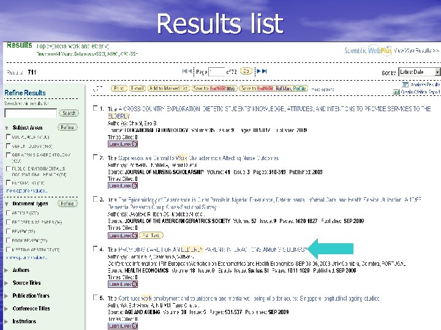Mark the checkbox for result 5
This screenshot has width=441, height=330.
pos(96,298)
